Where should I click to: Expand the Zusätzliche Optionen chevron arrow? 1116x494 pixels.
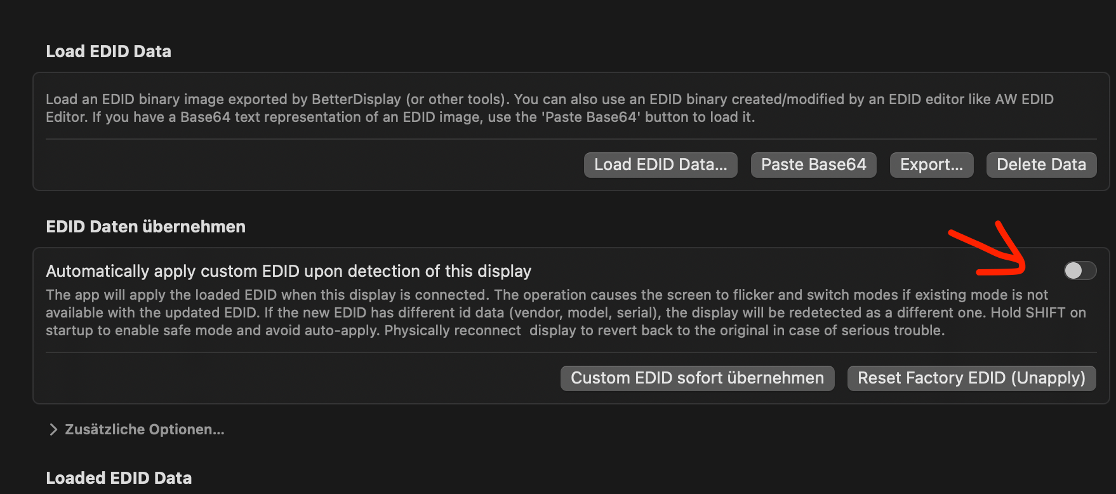tap(53, 430)
